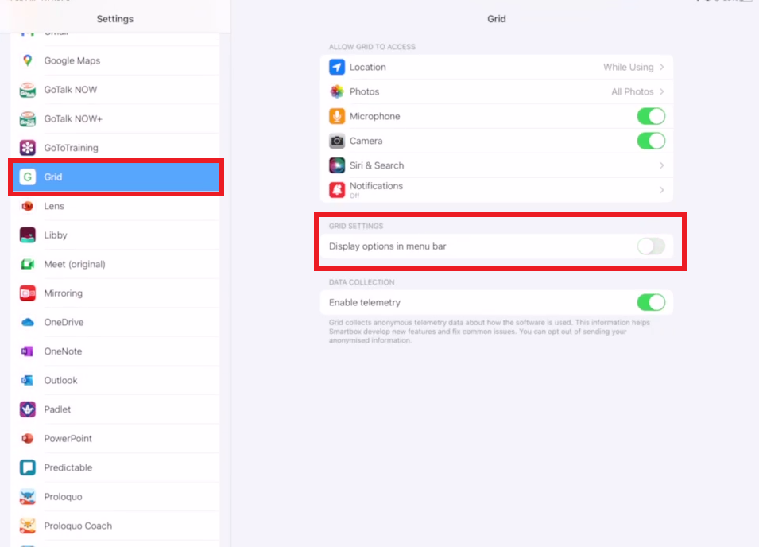759x547 pixels.
Task: Open the Photos All Photos chevron
Action: click(x=662, y=91)
